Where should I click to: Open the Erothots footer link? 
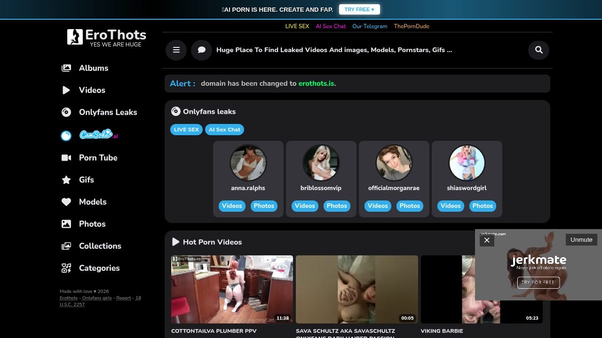pyautogui.click(x=69, y=298)
